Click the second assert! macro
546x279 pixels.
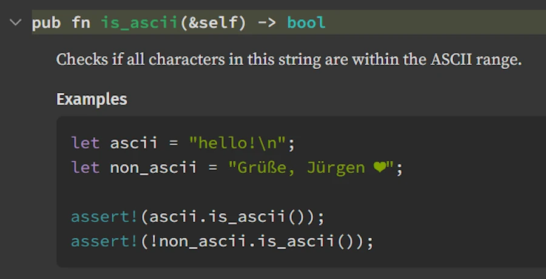click(x=104, y=241)
